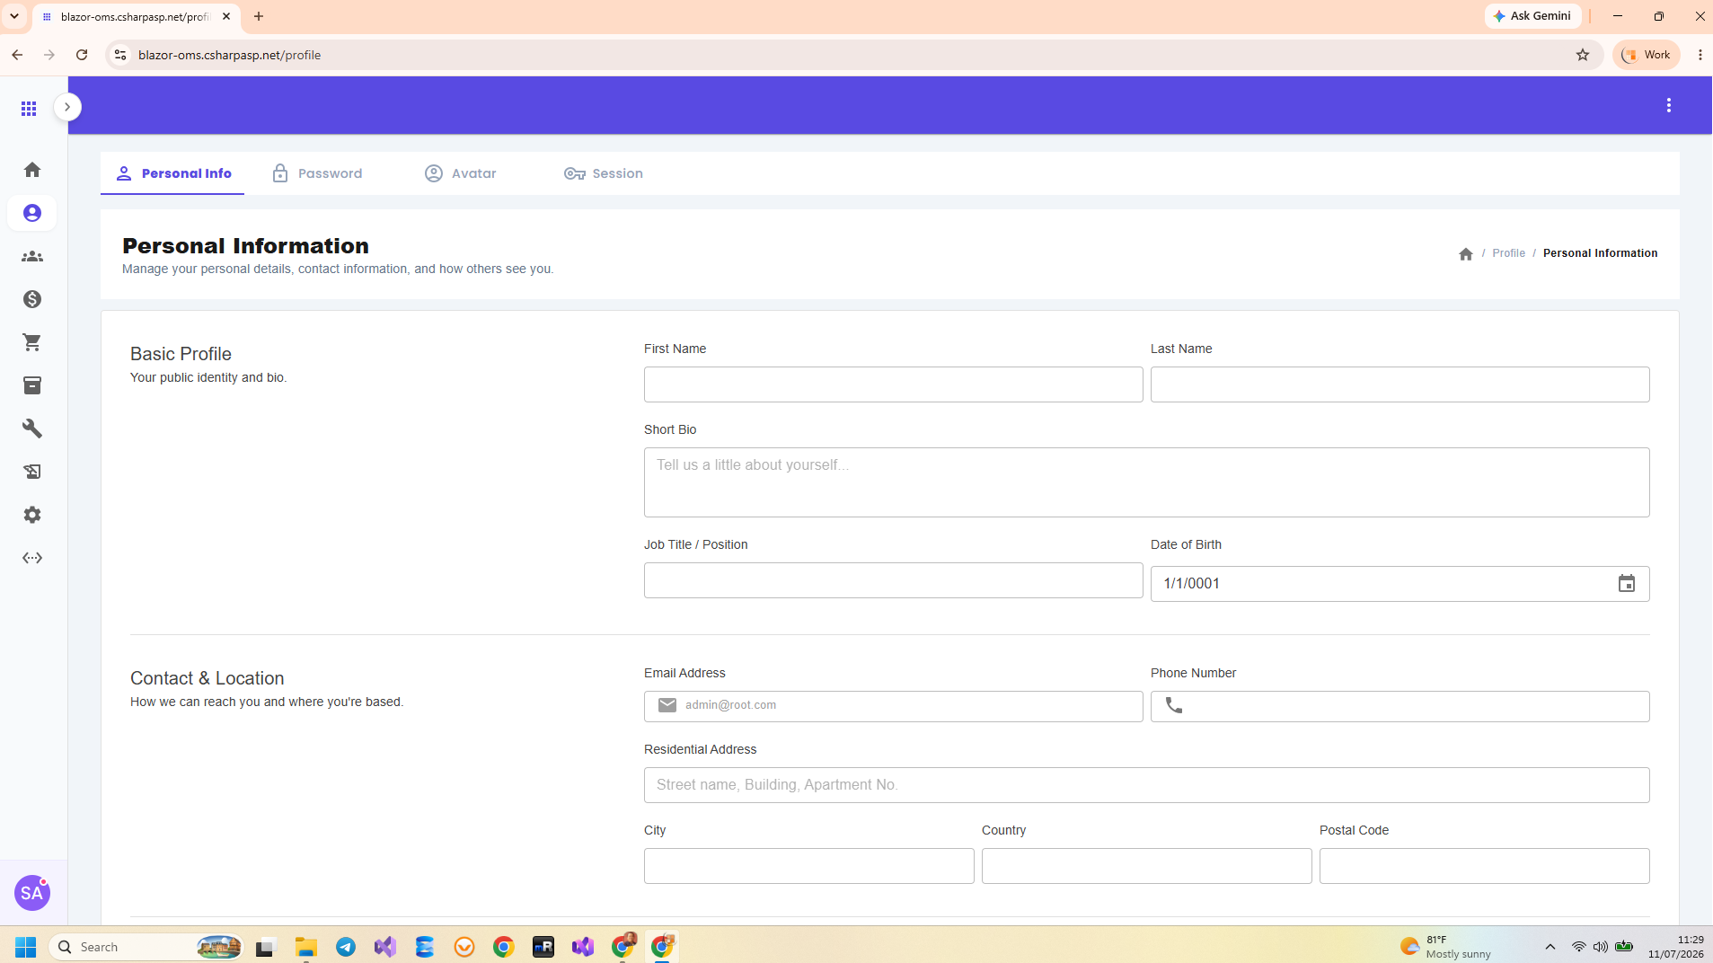Bookmark this page with the star
Screen dimensions: 1713x963
1583,55
